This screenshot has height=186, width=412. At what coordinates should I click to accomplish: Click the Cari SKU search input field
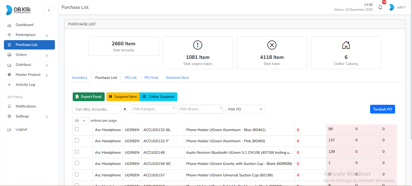coord(97,109)
